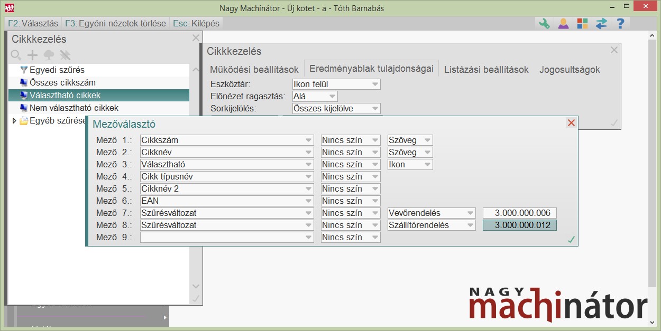Click the plus add icon in Cikkkezelés
661x331 pixels.
pos(33,55)
